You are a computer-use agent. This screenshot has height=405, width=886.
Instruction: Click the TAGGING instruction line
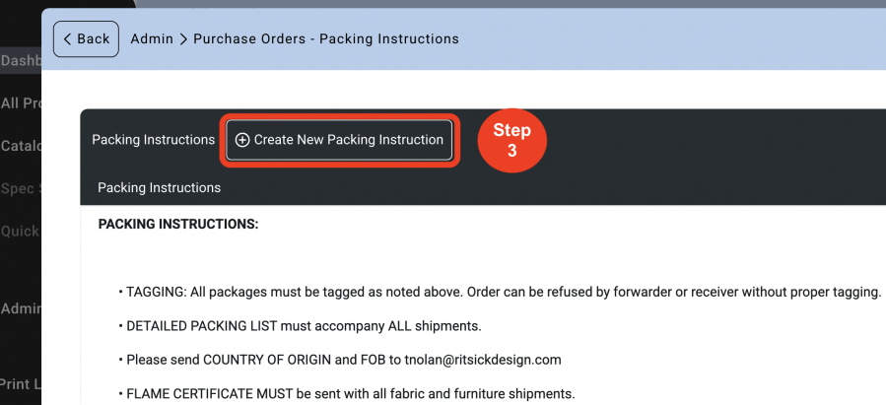pos(500,292)
